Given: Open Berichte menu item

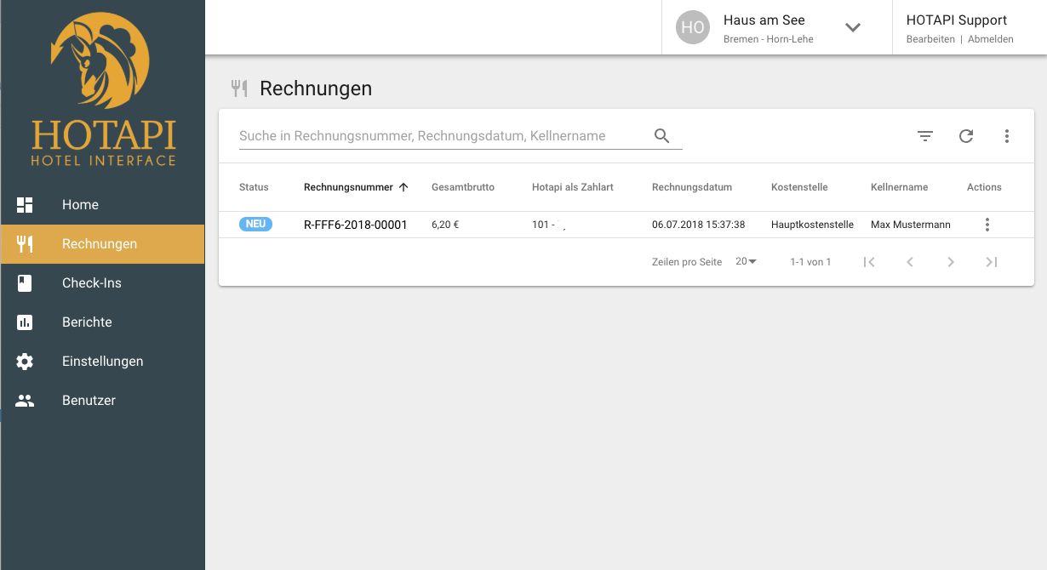Looking at the screenshot, I should pyautogui.click(x=87, y=322).
